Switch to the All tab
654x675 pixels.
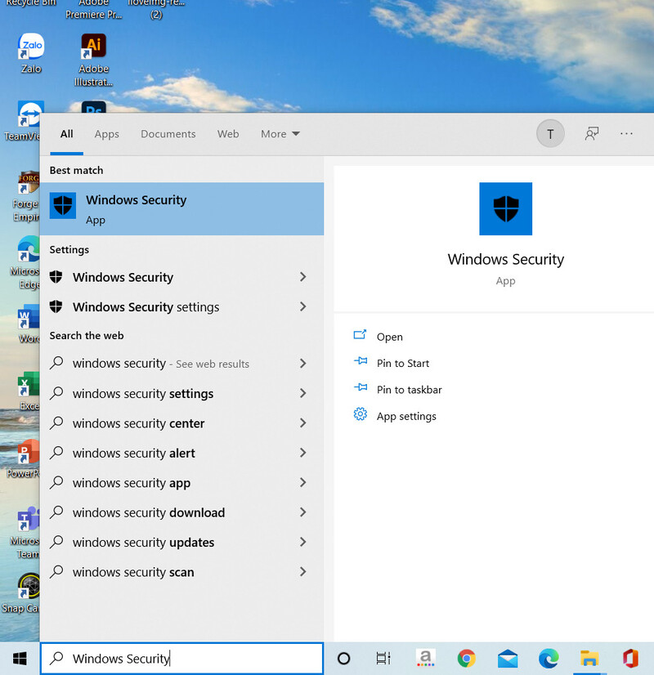[x=67, y=134]
